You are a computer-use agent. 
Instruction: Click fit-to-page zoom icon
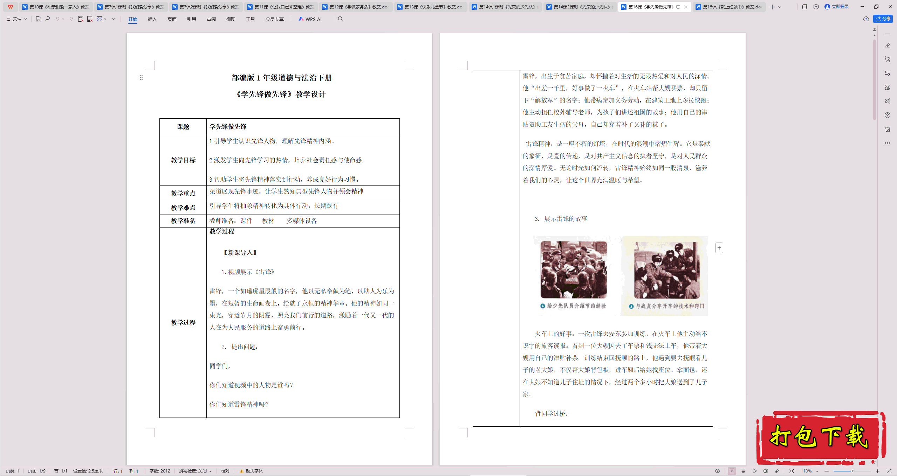pyautogui.click(x=792, y=471)
